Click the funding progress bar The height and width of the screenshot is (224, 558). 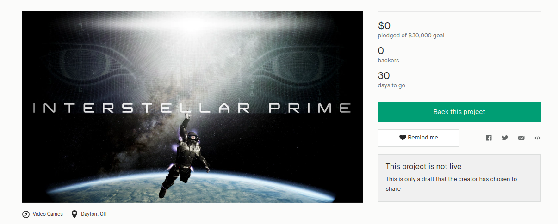click(x=459, y=12)
